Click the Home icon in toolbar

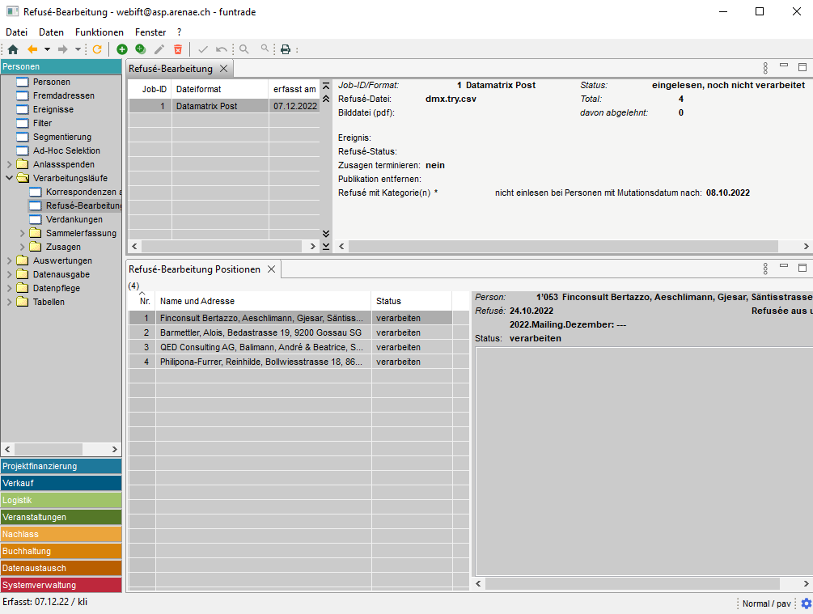pos(13,49)
